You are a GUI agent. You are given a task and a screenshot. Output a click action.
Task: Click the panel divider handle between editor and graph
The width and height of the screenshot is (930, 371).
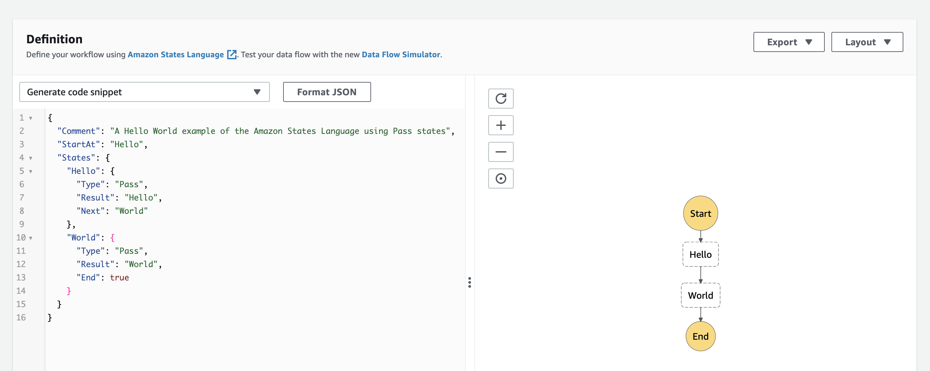coord(470,283)
